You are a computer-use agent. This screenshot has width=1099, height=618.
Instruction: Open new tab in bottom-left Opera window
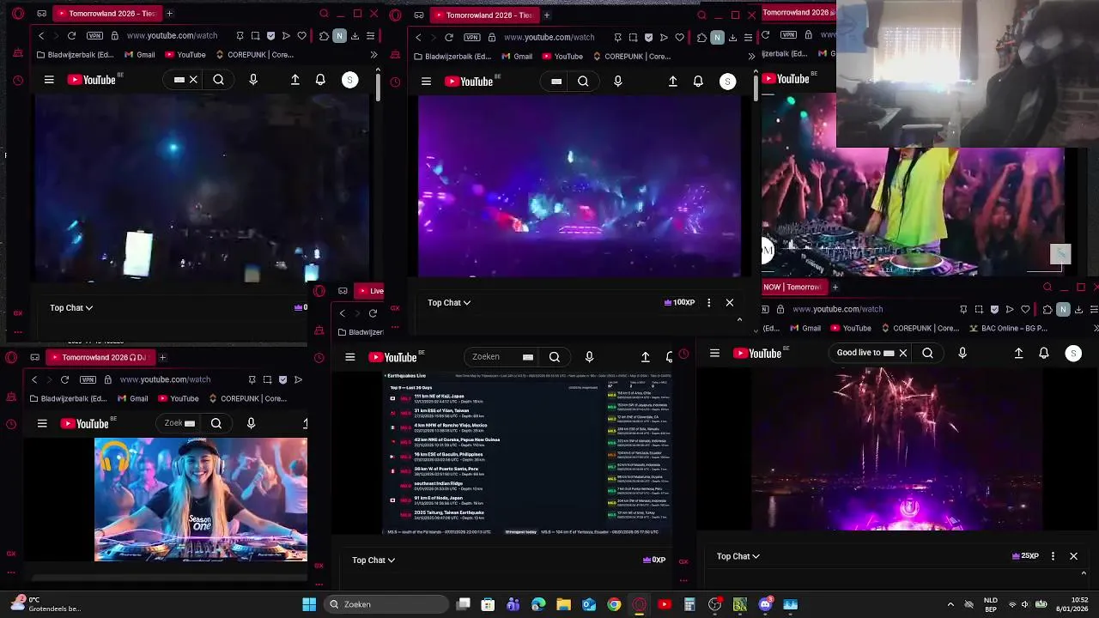162,357
